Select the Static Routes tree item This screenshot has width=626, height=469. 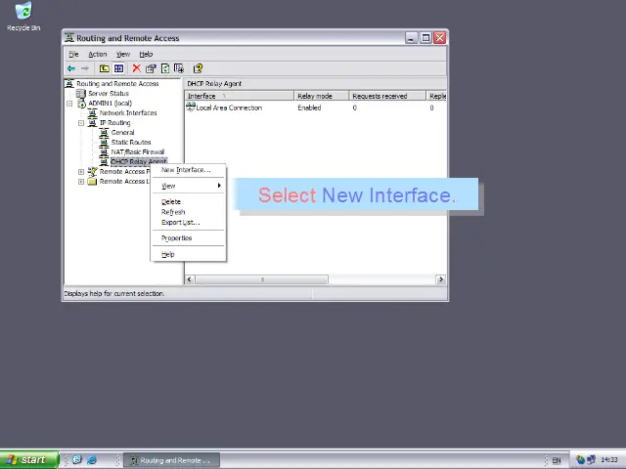131,143
